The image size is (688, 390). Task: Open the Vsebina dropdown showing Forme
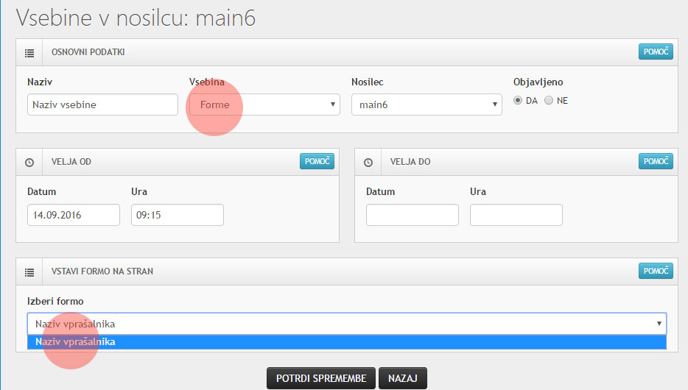pos(264,104)
